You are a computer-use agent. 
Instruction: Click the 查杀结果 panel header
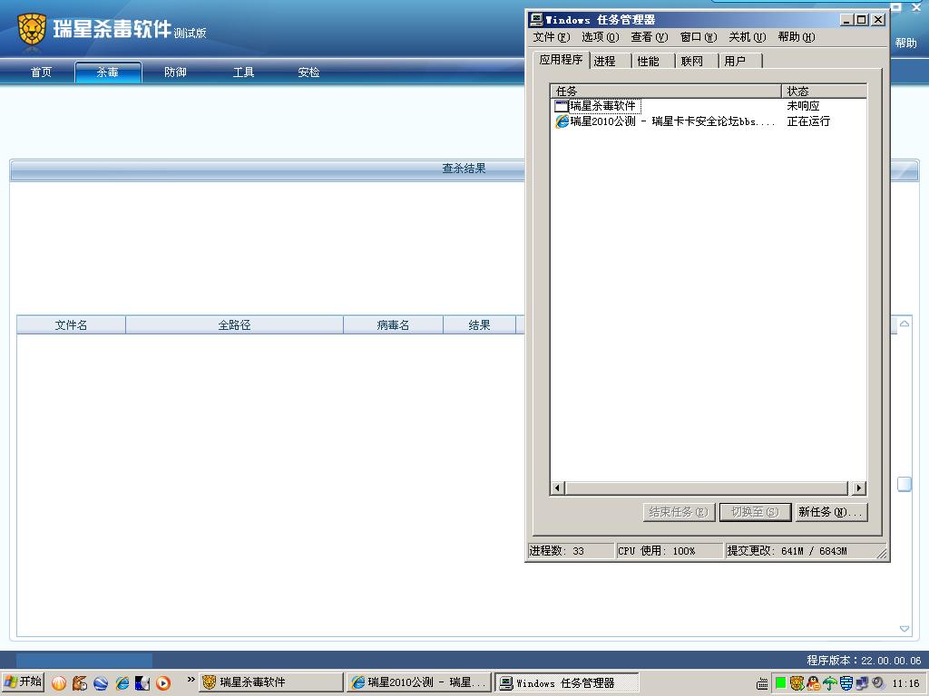(464, 169)
